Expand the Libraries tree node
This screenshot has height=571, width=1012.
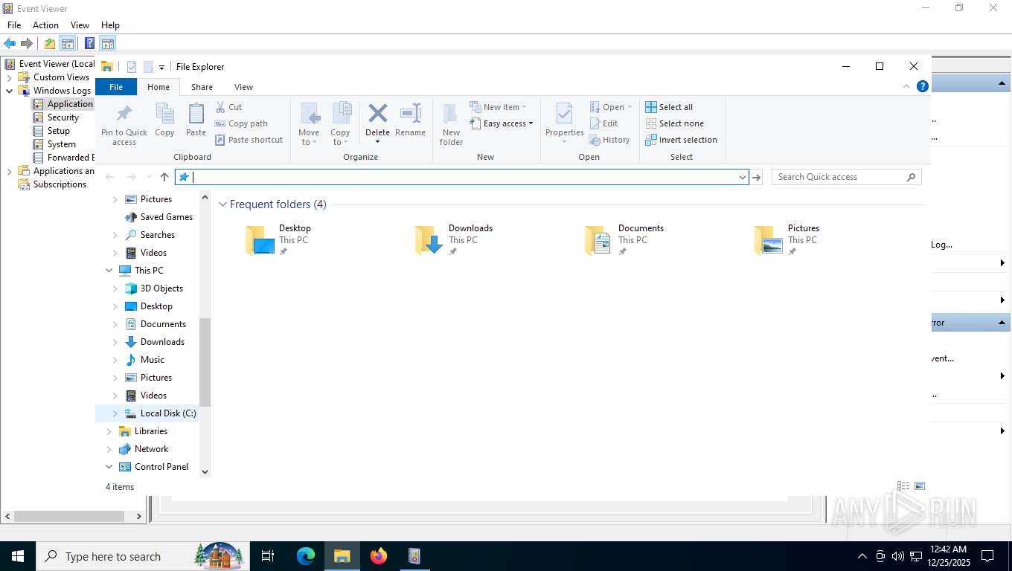point(109,431)
